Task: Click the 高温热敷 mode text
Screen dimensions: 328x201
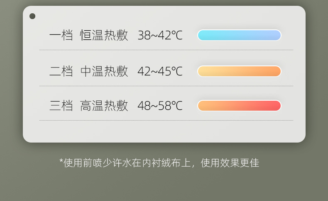Action: [x=104, y=105]
